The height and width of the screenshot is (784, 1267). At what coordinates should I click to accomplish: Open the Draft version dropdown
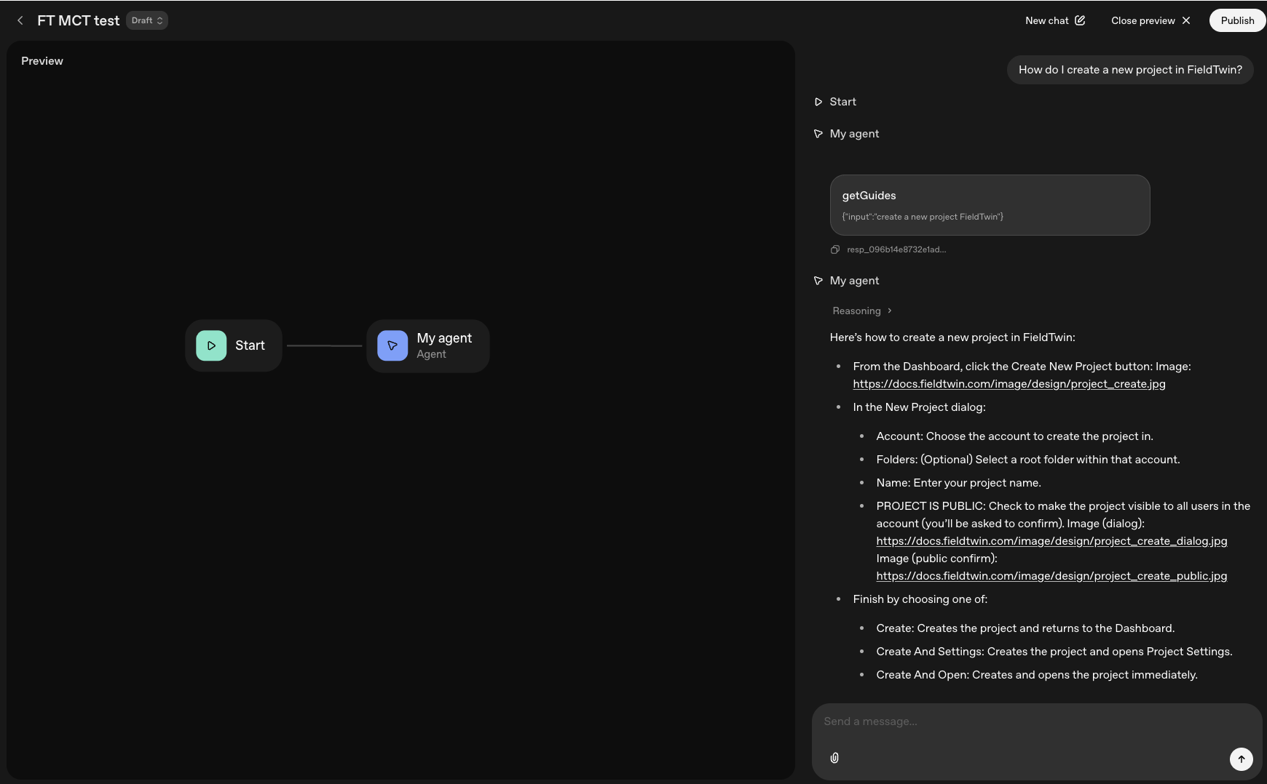point(147,20)
